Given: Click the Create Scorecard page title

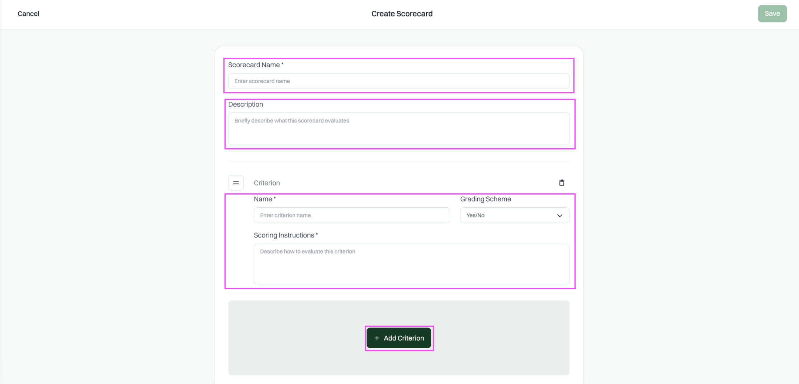Looking at the screenshot, I should pyautogui.click(x=402, y=14).
